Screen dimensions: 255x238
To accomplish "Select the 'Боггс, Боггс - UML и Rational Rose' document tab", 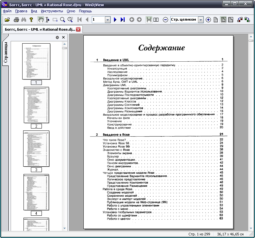I will tap(40, 29).
